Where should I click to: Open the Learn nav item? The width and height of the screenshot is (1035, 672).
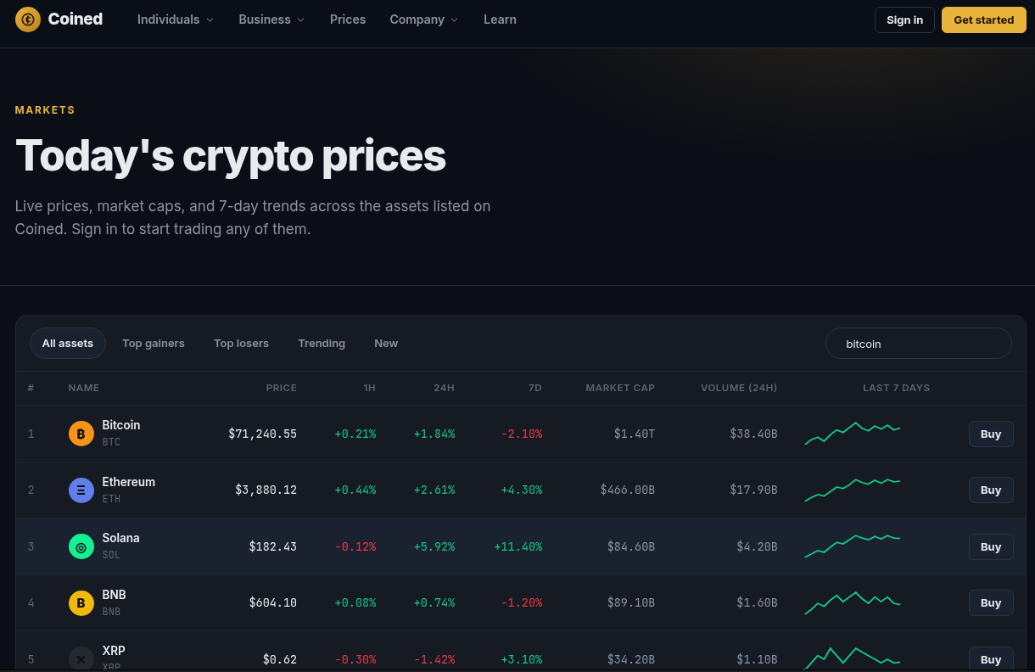tap(500, 20)
